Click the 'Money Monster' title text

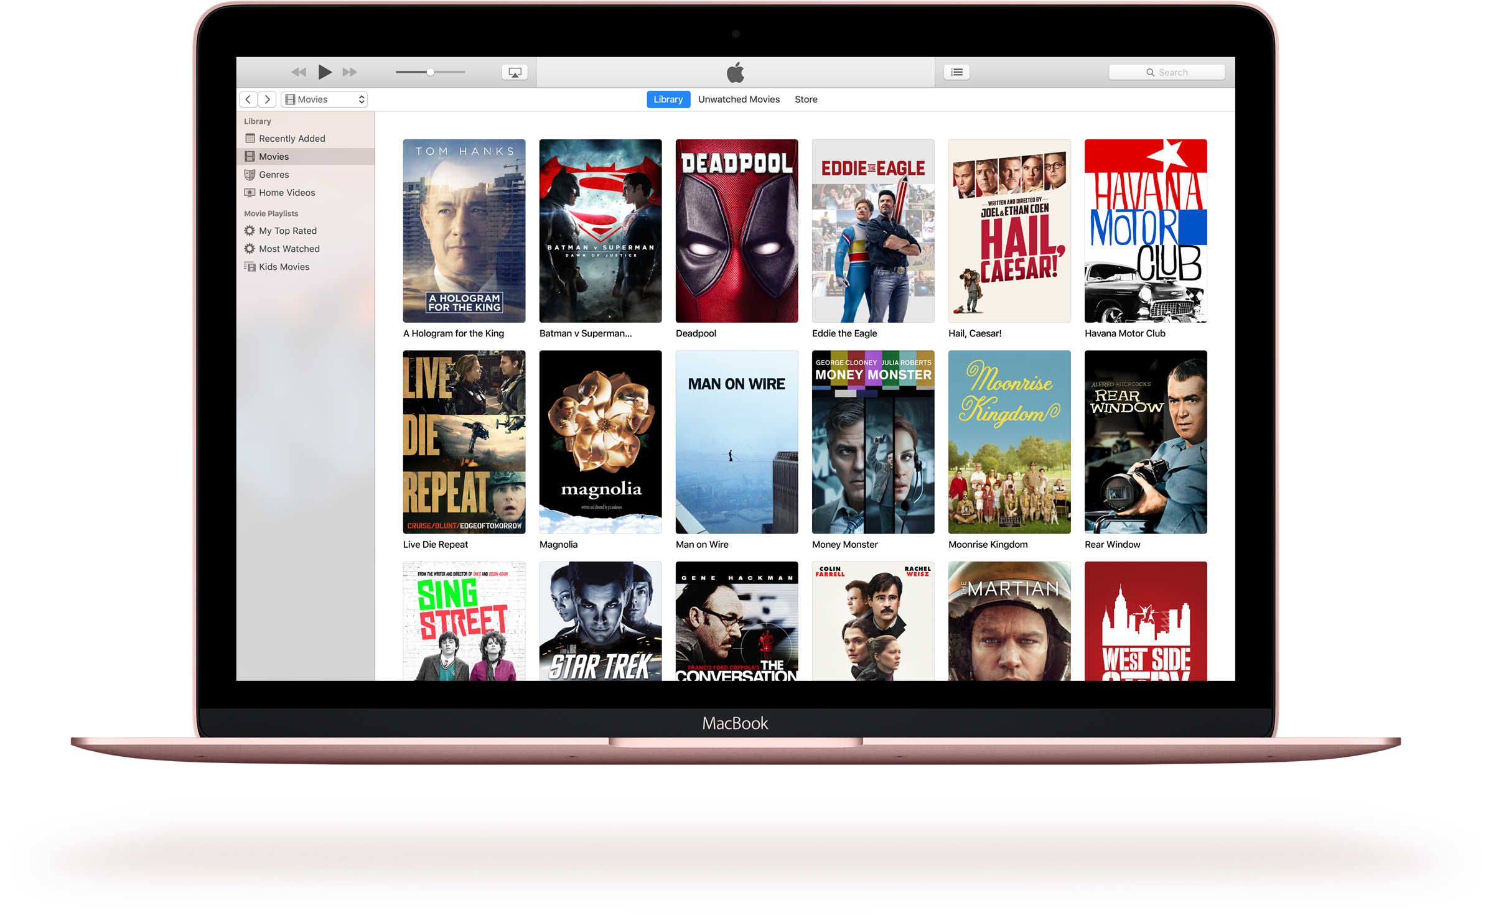coord(845,545)
